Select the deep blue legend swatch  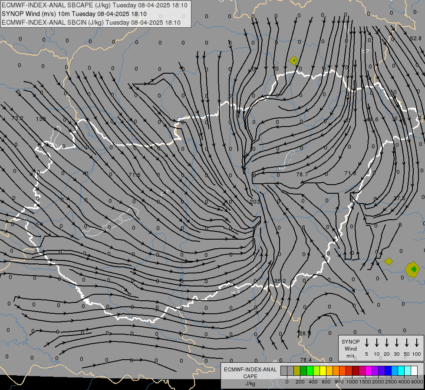click(388, 370)
